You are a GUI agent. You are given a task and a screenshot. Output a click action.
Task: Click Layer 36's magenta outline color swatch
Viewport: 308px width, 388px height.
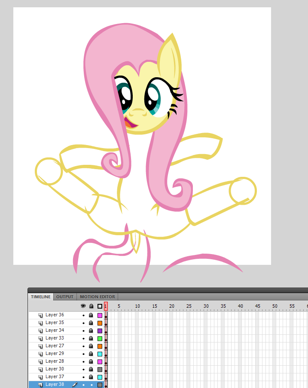100,315
